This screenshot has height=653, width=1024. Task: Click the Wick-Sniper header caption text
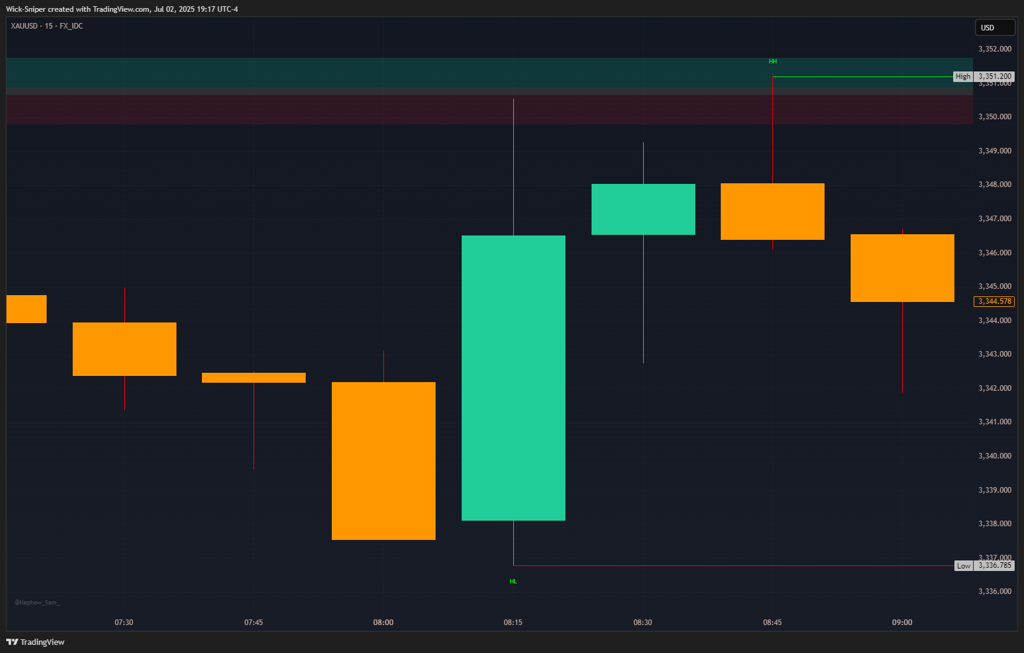122,9
